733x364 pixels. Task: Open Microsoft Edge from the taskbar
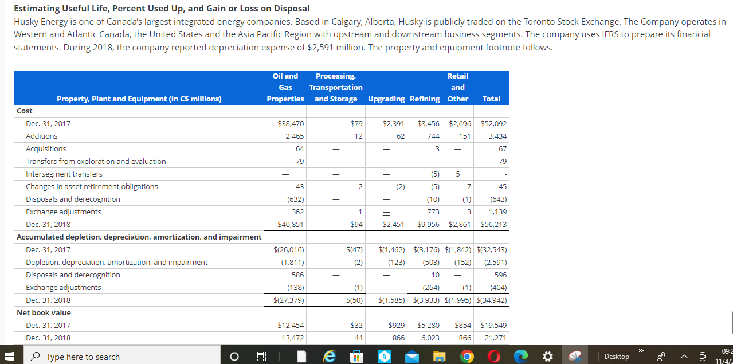(x=522, y=357)
